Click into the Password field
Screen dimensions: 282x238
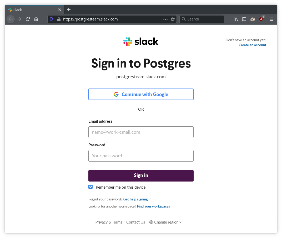click(x=141, y=156)
